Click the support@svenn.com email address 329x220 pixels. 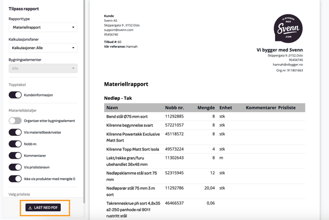pyautogui.click(x=118, y=30)
